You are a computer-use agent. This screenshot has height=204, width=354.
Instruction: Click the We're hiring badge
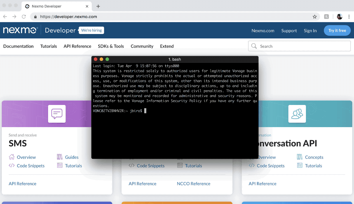pos(91,30)
